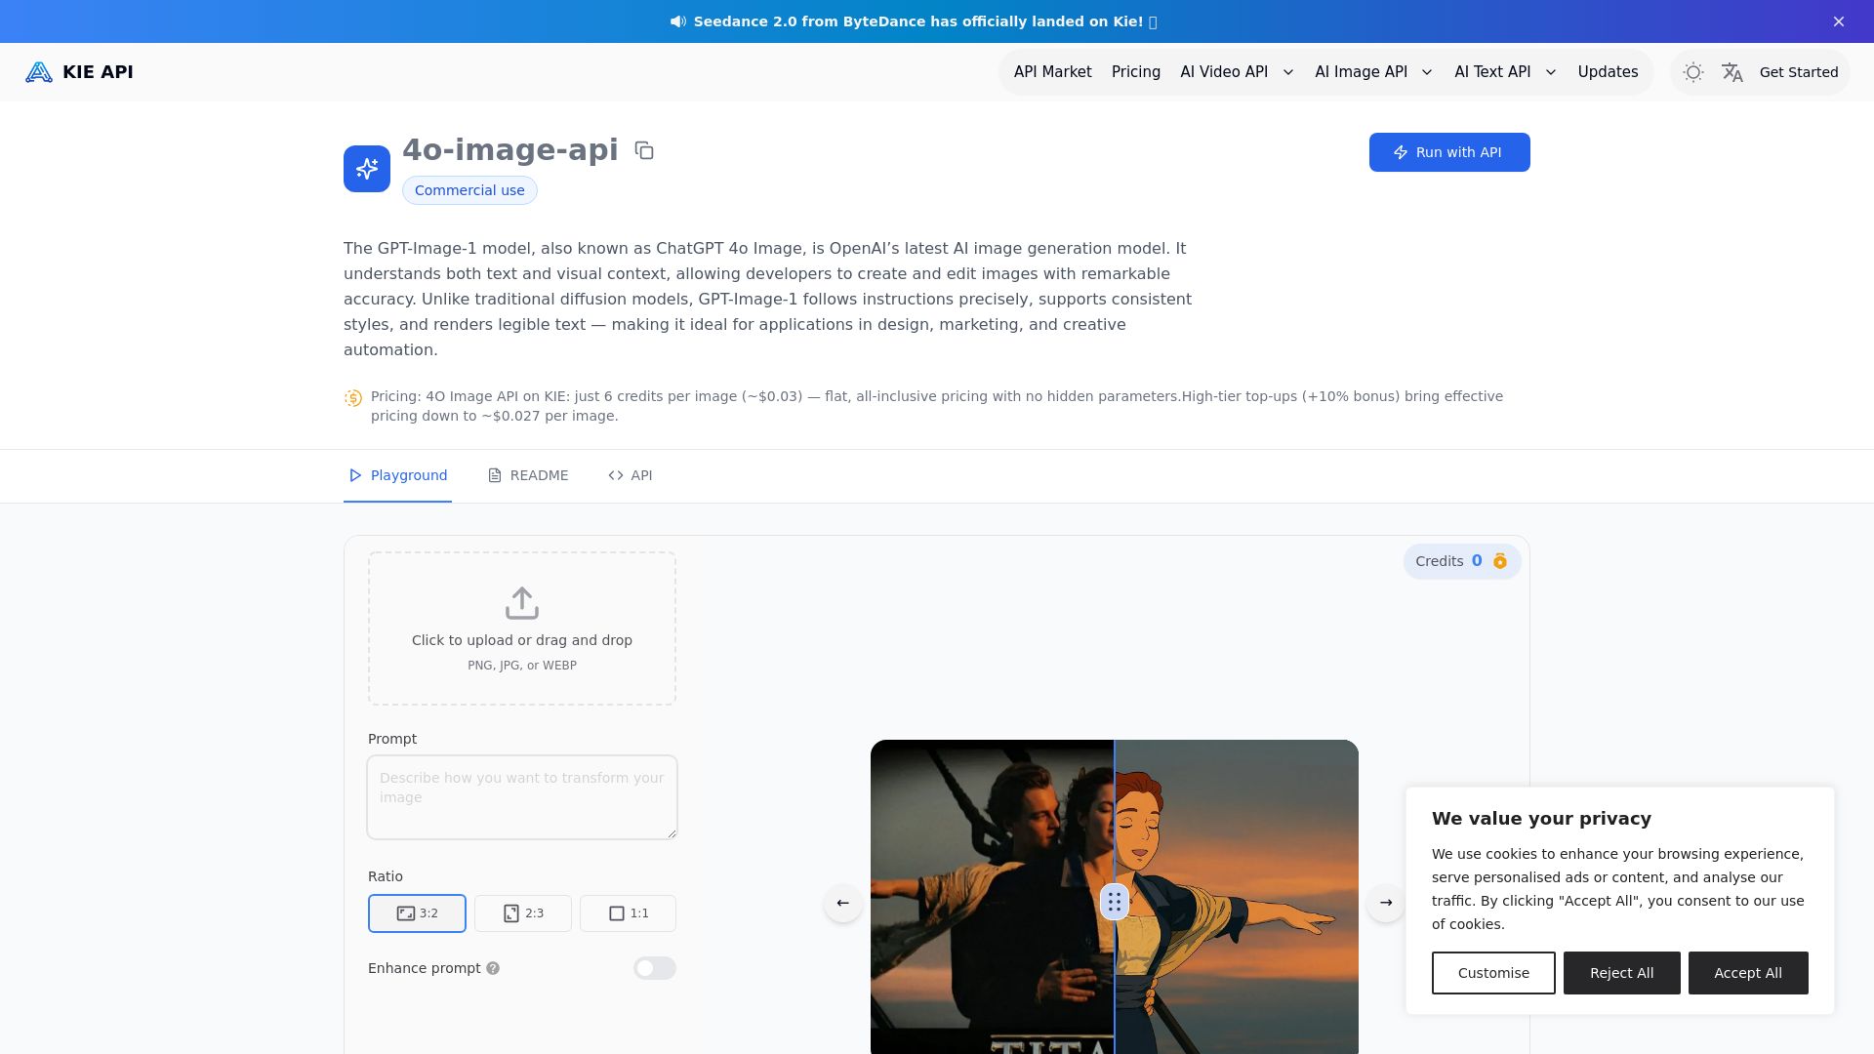Grab the before/after comparison slider handle
Image resolution: width=1874 pixels, height=1054 pixels.
tap(1115, 902)
